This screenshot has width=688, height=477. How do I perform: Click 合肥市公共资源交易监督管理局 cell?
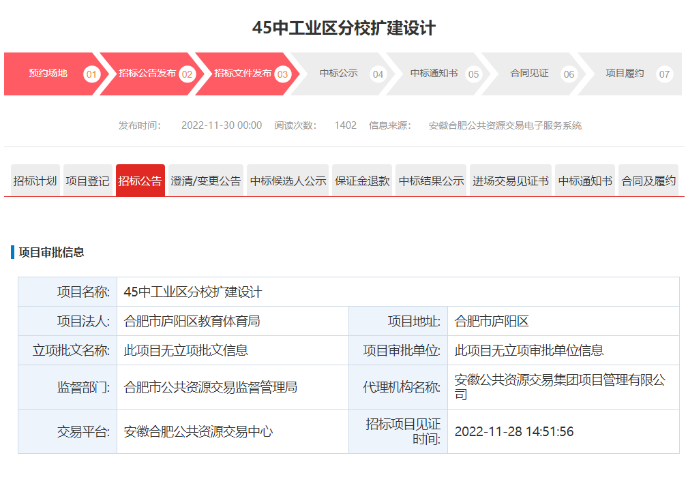(x=233, y=387)
